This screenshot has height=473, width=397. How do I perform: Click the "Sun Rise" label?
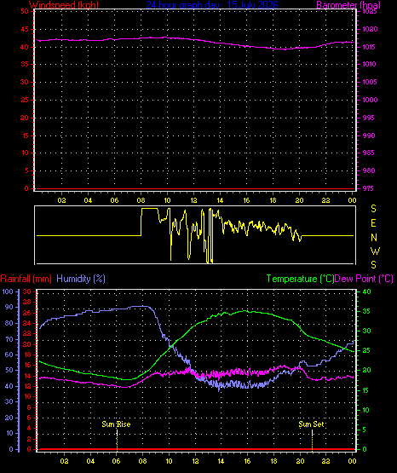[x=116, y=424]
